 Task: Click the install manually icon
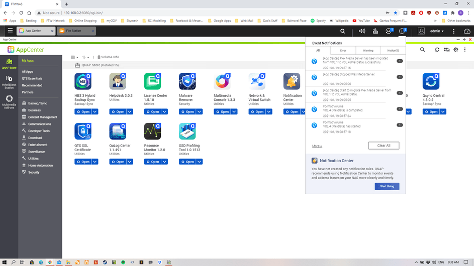[x=446, y=50]
